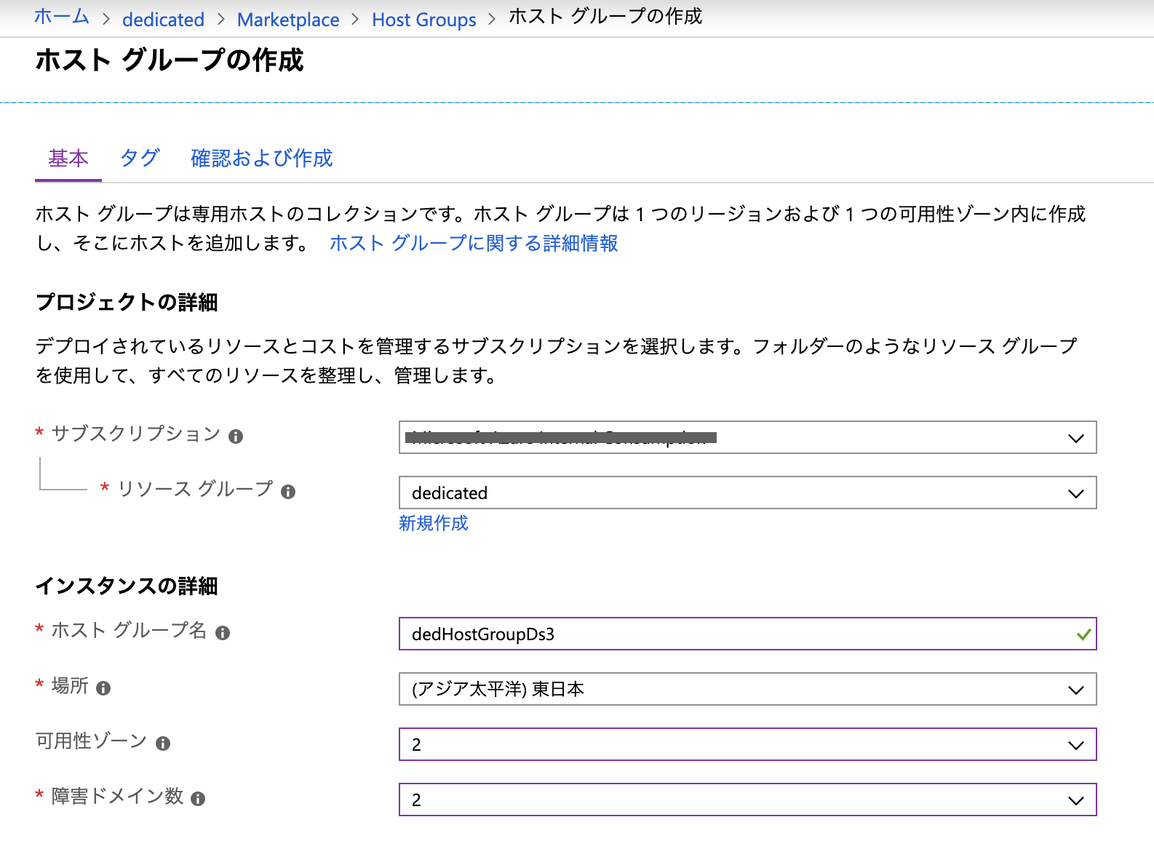
Task: Open the 障害ドメイン数 dropdown
Action: [x=747, y=800]
